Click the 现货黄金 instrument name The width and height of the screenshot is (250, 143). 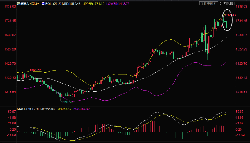click(x=23, y=3)
